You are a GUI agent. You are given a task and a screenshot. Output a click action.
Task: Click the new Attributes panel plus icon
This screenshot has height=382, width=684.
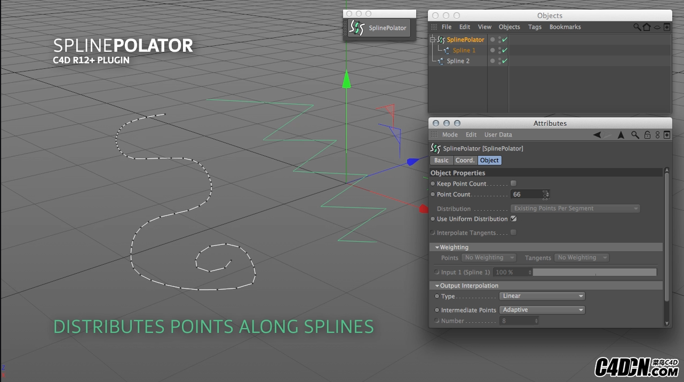[667, 135]
